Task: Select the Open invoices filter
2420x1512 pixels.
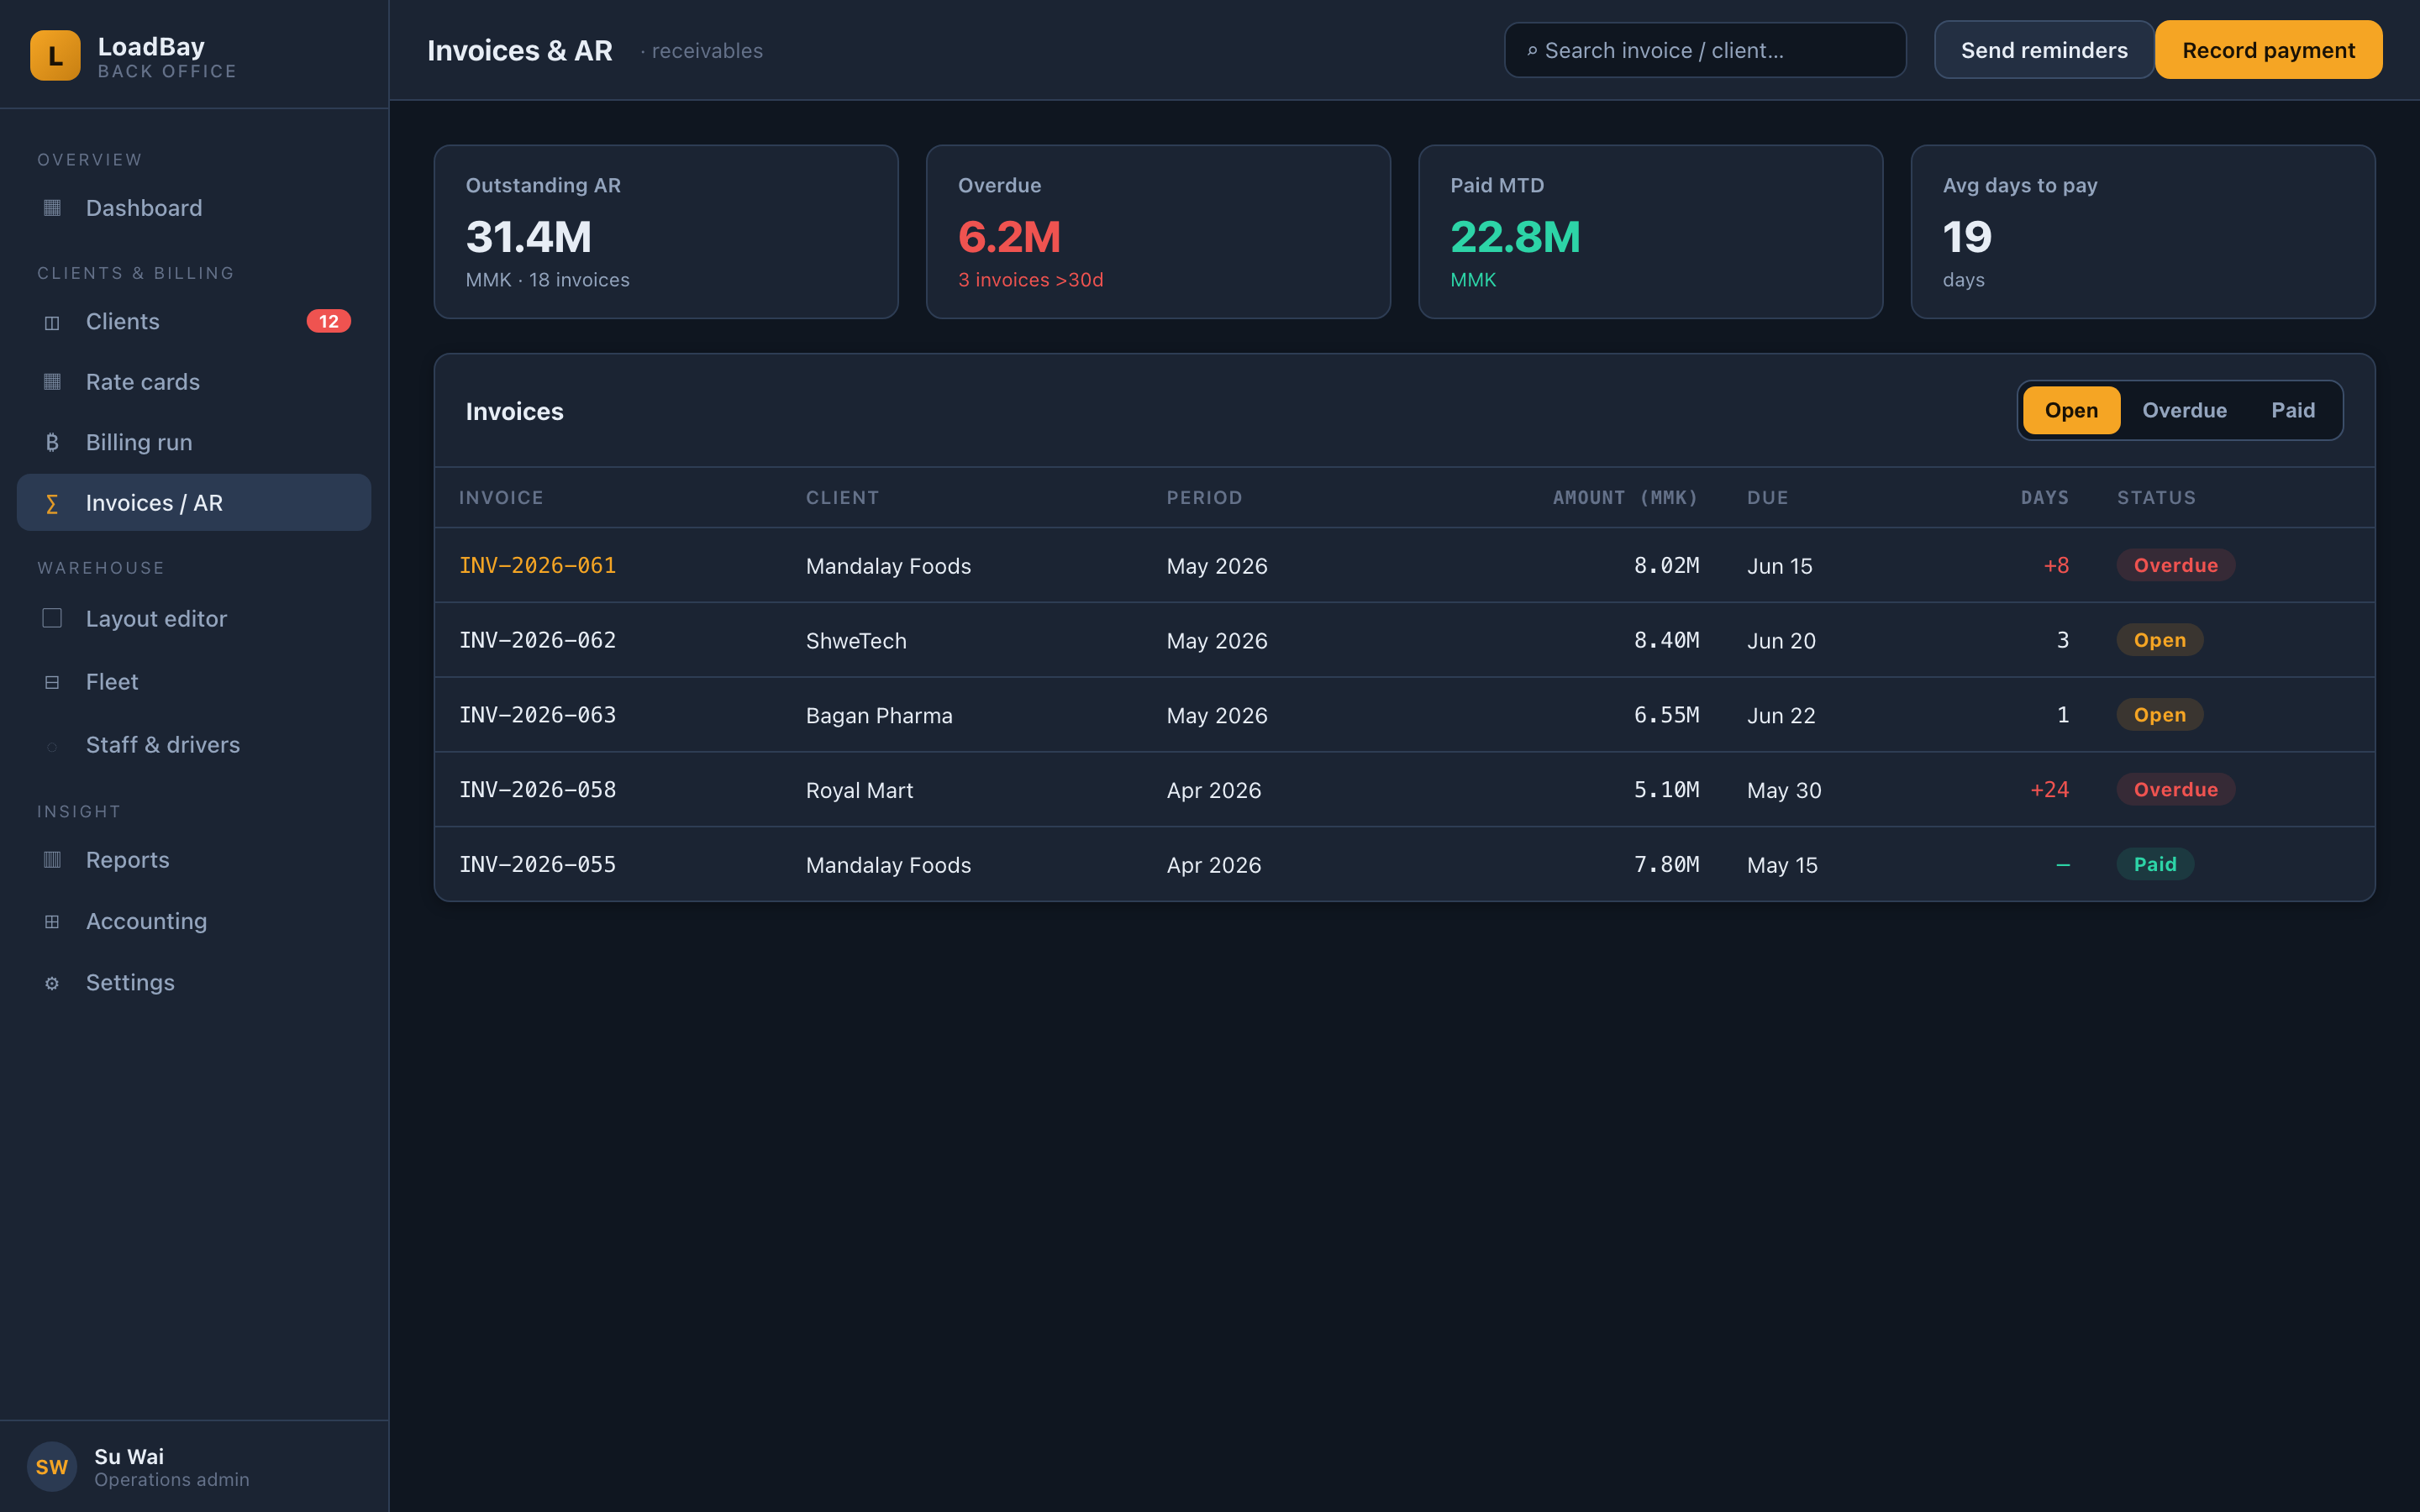Action: point(2071,410)
